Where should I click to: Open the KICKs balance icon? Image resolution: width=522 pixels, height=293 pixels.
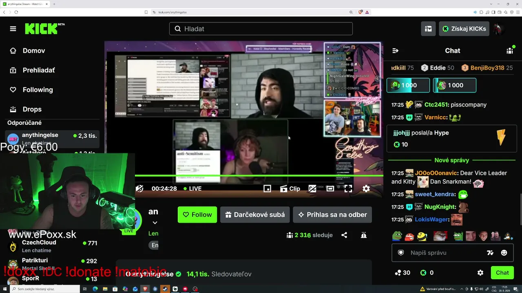click(x=423, y=273)
